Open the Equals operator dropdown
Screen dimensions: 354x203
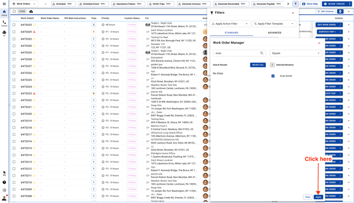point(295,53)
